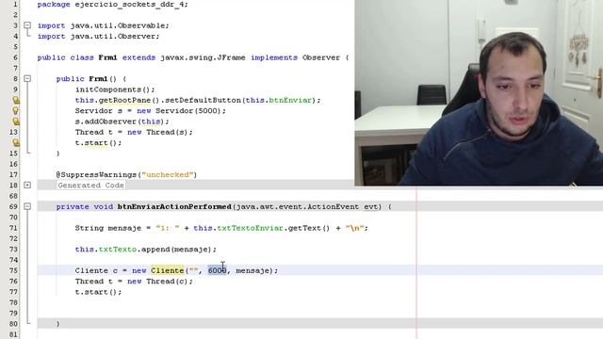Screen dimensions: 603x339
Task: Click the webcam video overlay
Action: coord(479,92)
